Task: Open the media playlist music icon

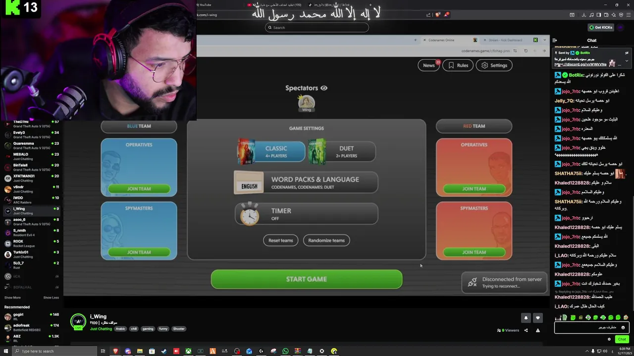Action: tap(591, 15)
